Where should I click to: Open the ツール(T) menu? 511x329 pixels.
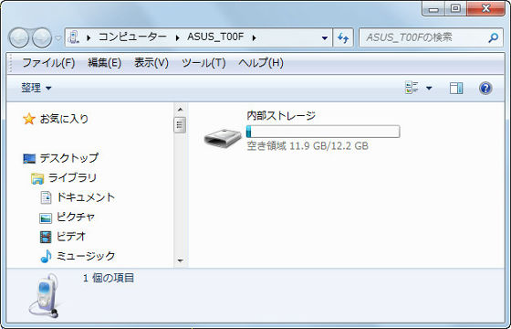203,63
